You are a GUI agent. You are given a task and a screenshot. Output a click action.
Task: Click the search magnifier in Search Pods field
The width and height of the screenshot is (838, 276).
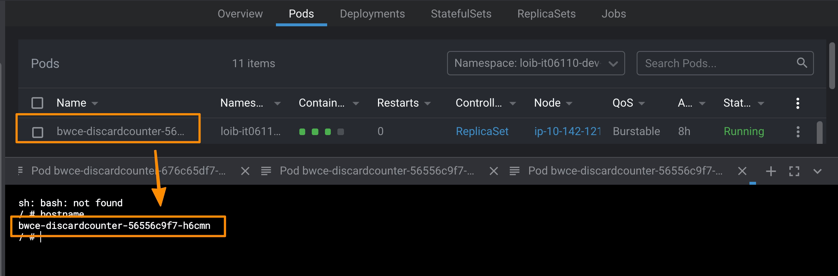point(801,63)
